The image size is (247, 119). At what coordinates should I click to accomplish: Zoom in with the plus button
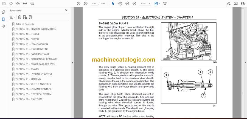[134, 4]
